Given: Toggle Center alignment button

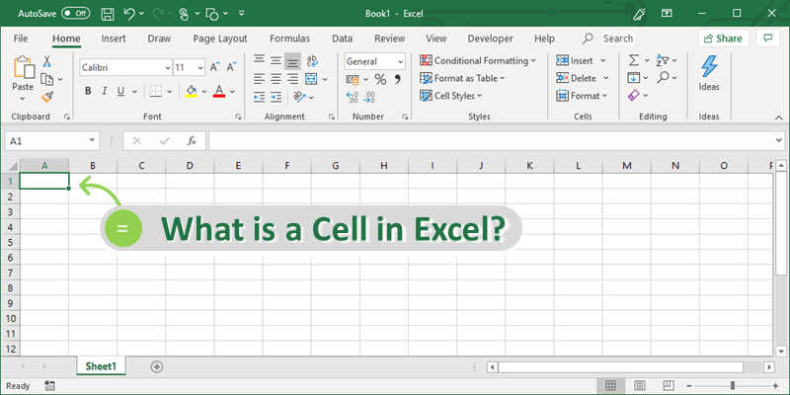Looking at the screenshot, I should (276, 79).
